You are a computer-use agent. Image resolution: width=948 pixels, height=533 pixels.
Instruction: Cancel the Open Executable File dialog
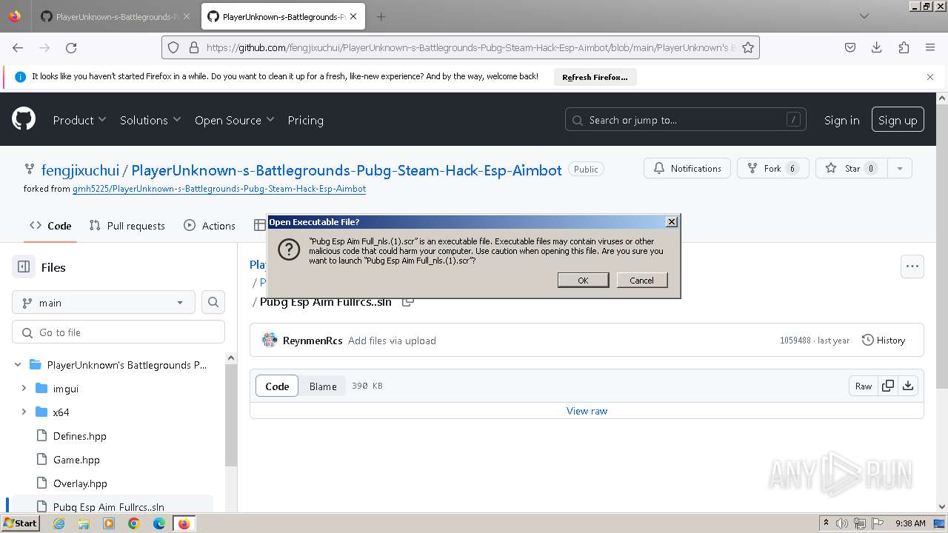(x=641, y=280)
